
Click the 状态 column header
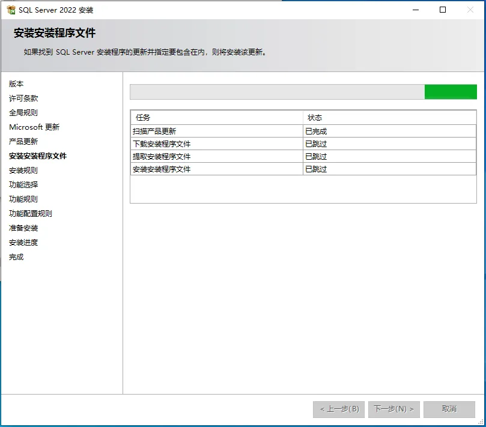[x=389, y=118]
